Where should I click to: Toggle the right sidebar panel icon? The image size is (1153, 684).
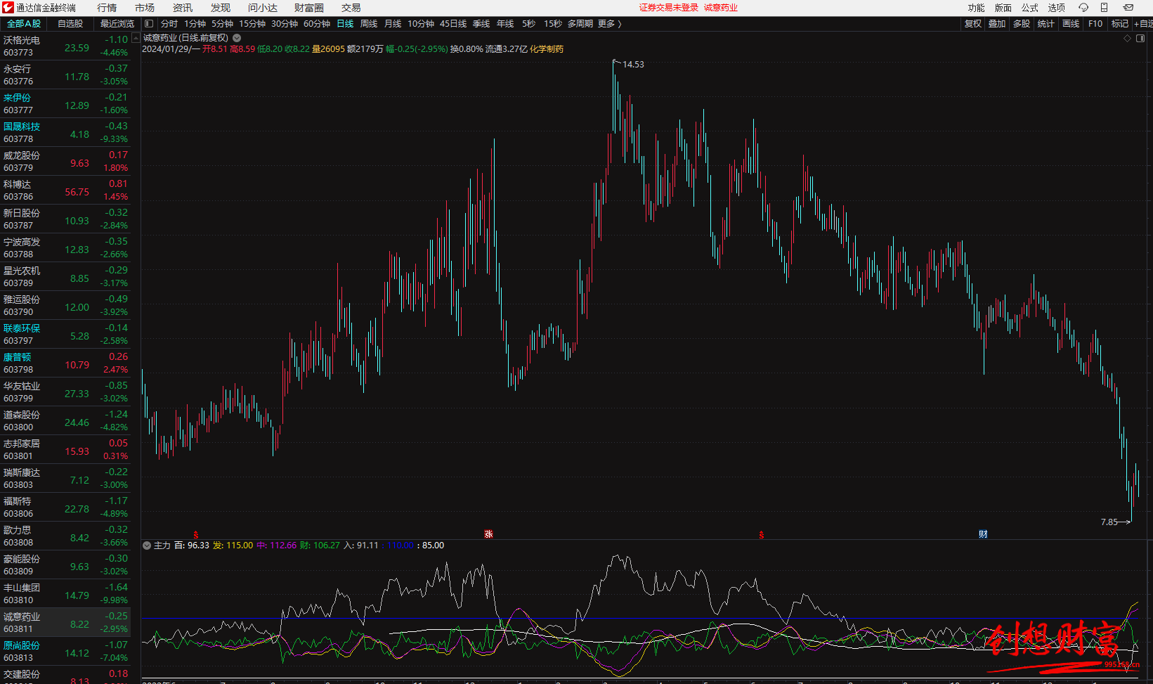click(x=1140, y=38)
